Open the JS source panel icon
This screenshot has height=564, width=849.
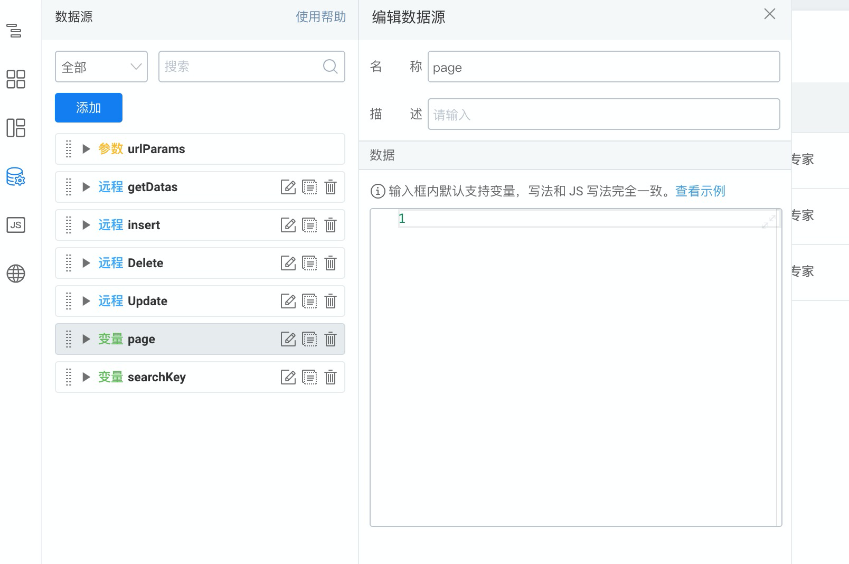[x=15, y=225]
